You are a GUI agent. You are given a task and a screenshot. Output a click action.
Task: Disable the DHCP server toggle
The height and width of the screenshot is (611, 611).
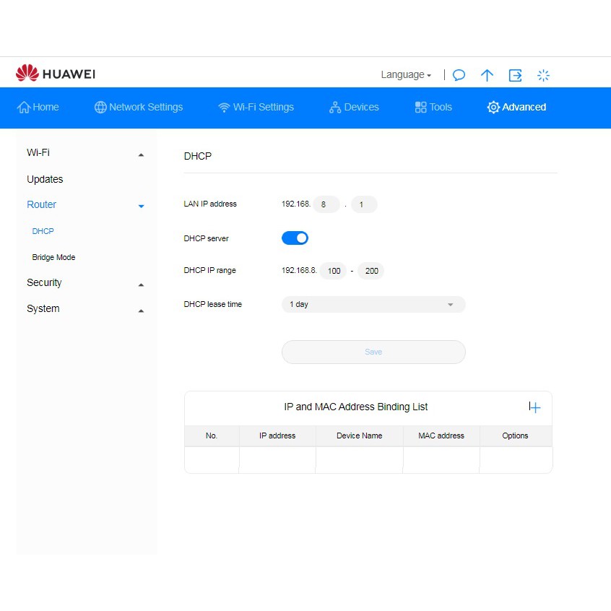[x=295, y=238]
